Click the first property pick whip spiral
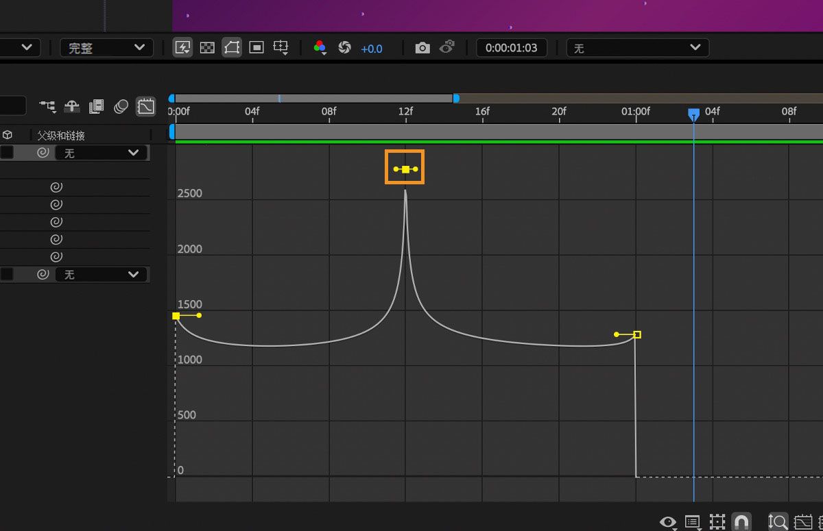Viewport: 823px width, 531px height. (x=57, y=187)
